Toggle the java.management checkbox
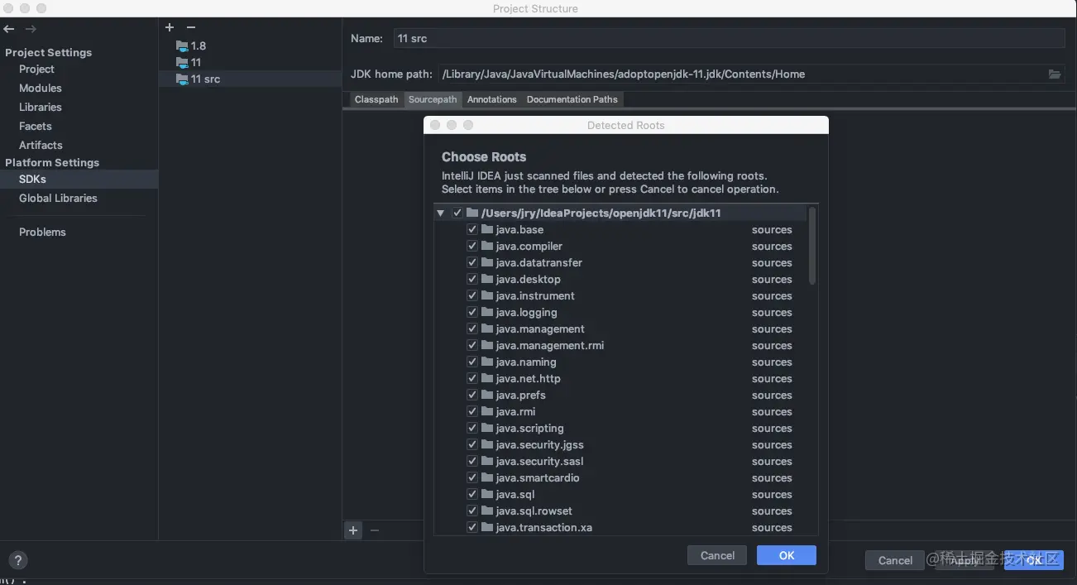 pyautogui.click(x=472, y=328)
